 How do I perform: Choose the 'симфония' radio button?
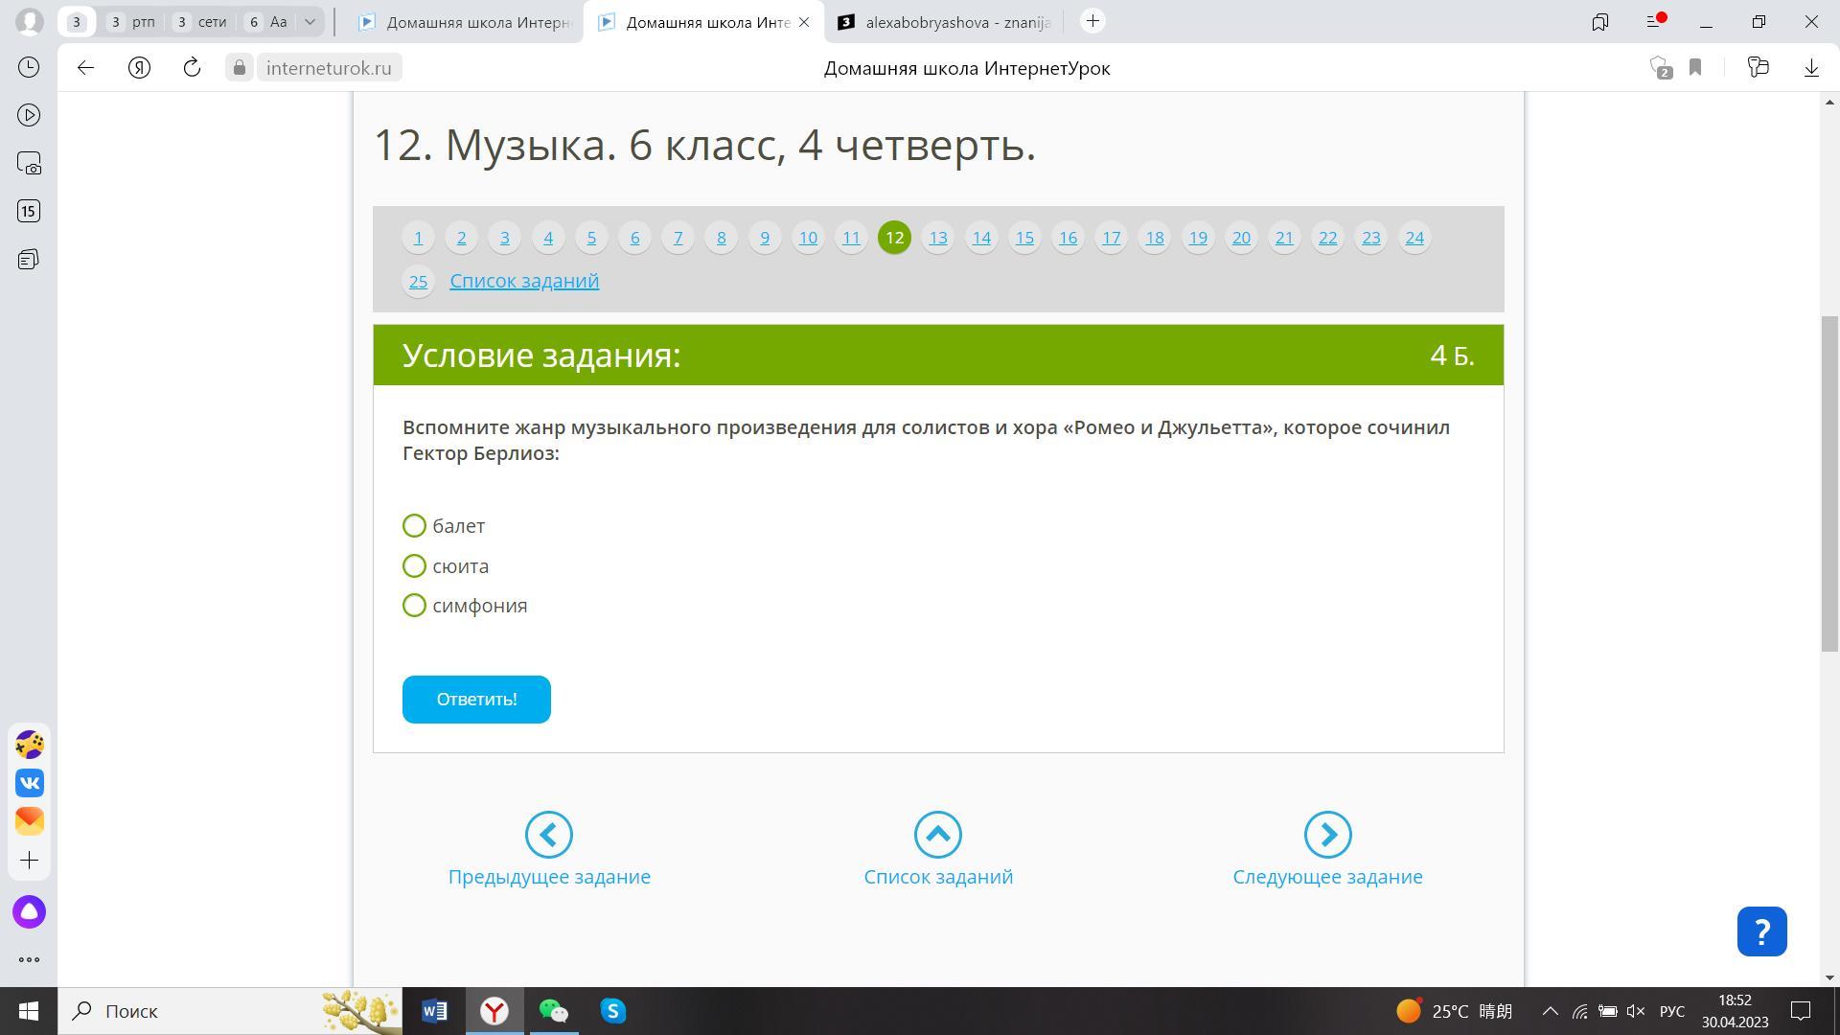pyautogui.click(x=414, y=606)
